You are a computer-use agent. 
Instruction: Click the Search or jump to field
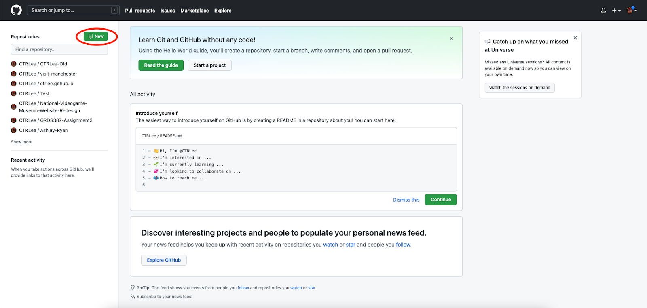(x=73, y=10)
